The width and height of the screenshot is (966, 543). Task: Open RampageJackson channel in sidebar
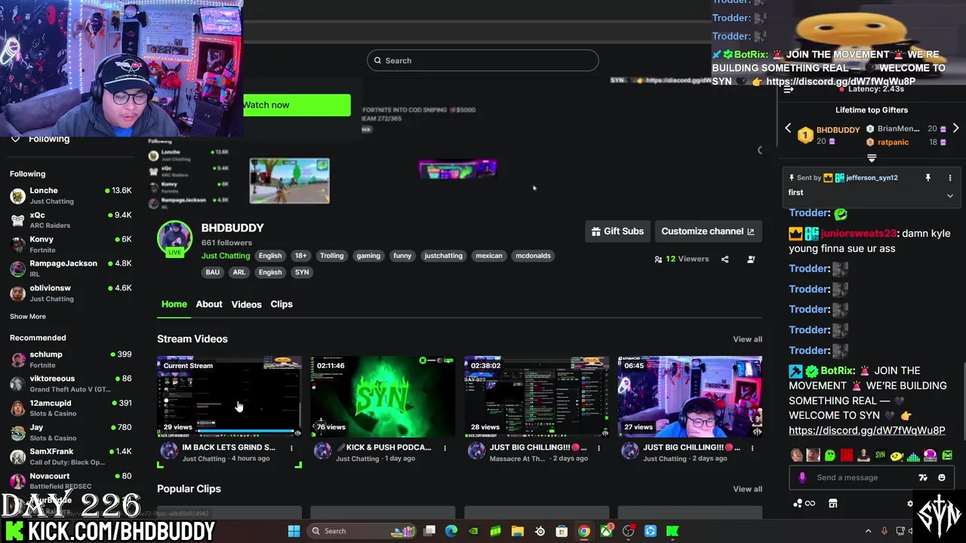[71, 268]
